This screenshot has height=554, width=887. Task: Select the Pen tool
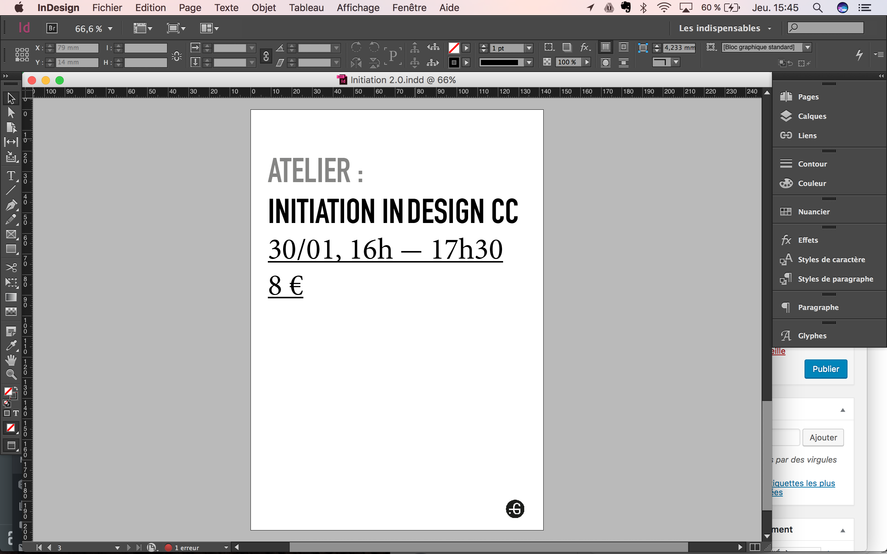11,205
